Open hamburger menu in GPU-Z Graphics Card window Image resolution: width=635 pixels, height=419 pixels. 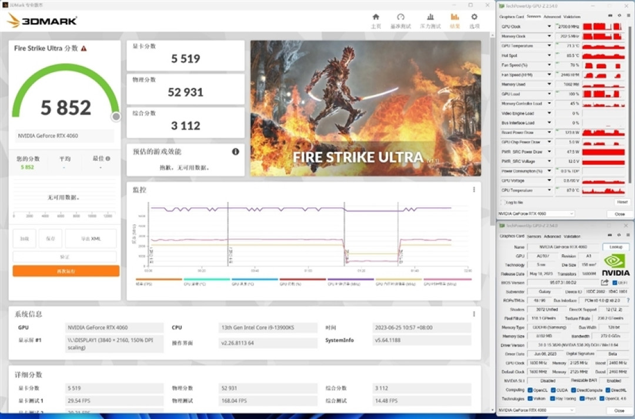click(x=628, y=235)
